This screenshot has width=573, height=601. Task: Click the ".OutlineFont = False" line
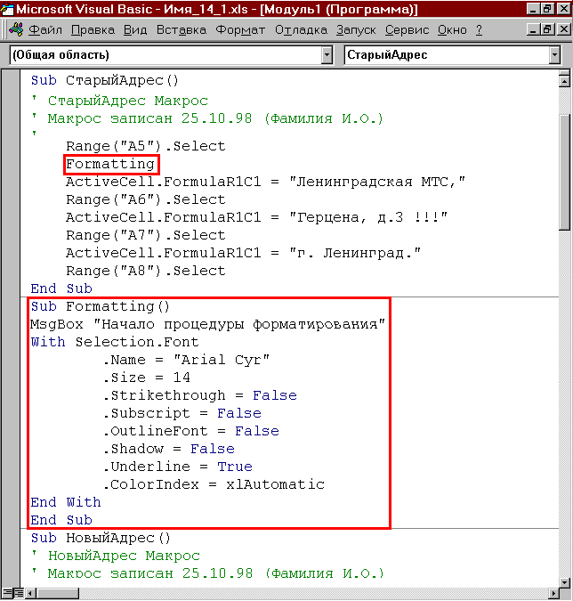click(x=190, y=431)
